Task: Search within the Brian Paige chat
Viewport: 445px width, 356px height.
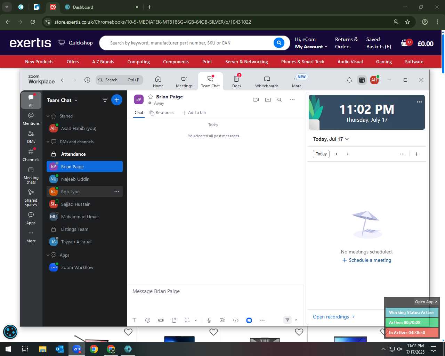Action: point(280,100)
